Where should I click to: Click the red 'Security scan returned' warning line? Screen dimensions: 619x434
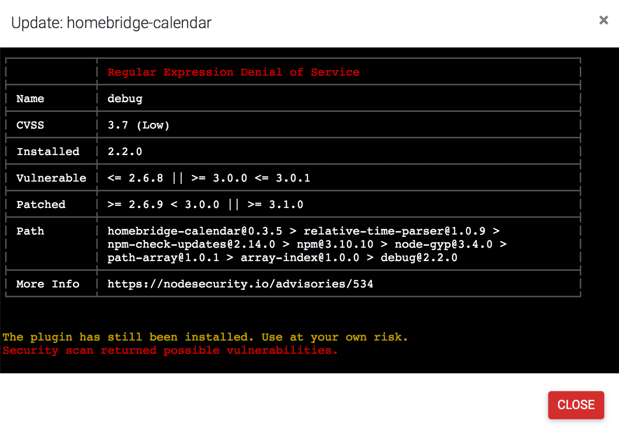click(x=170, y=350)
